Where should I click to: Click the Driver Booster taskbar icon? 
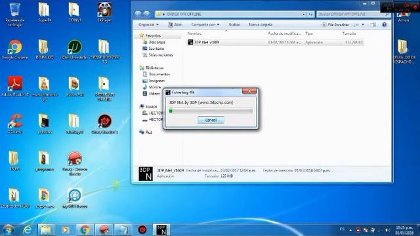142,230
